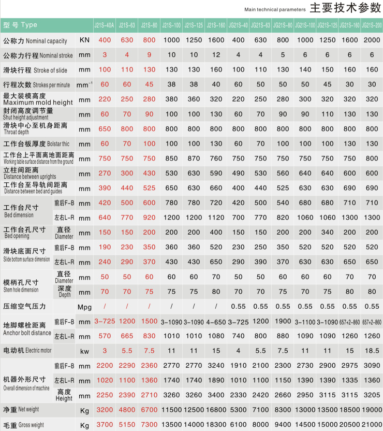This screenshot has width=383, height=431.
Task: Select the JG21S-125 column header
Action: 327,25
